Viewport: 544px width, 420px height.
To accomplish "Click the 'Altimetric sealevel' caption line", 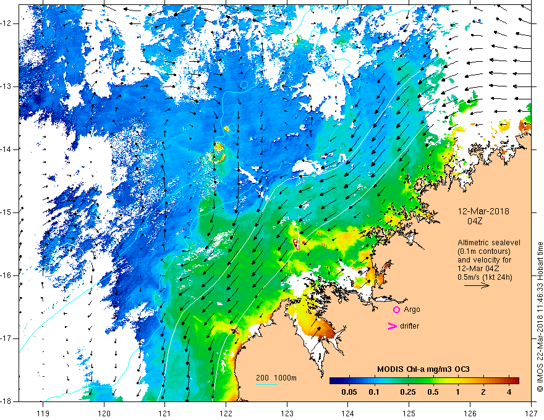I will [489, 243].
